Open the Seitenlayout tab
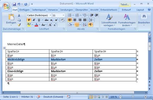Screen dimensions: 153x100 (x=39, y=10)
